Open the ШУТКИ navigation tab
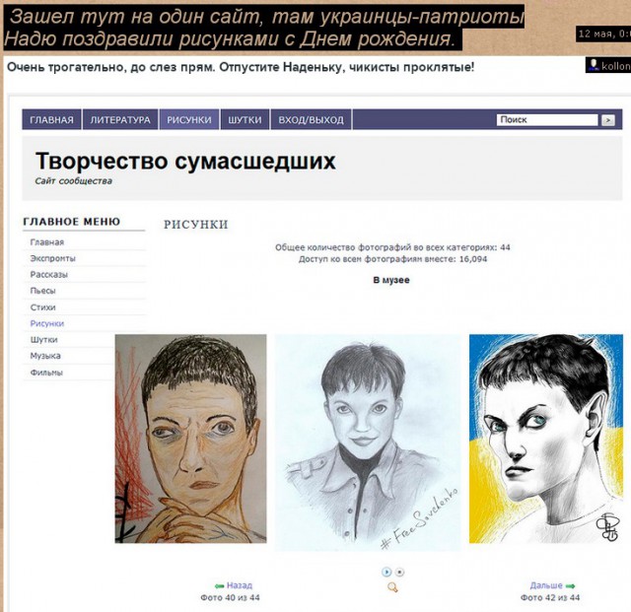 245,120
